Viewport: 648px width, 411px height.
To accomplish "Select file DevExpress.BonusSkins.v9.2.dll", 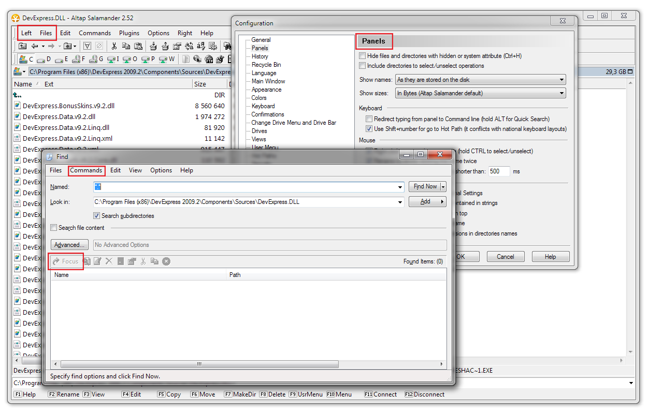I will (68, 106).
